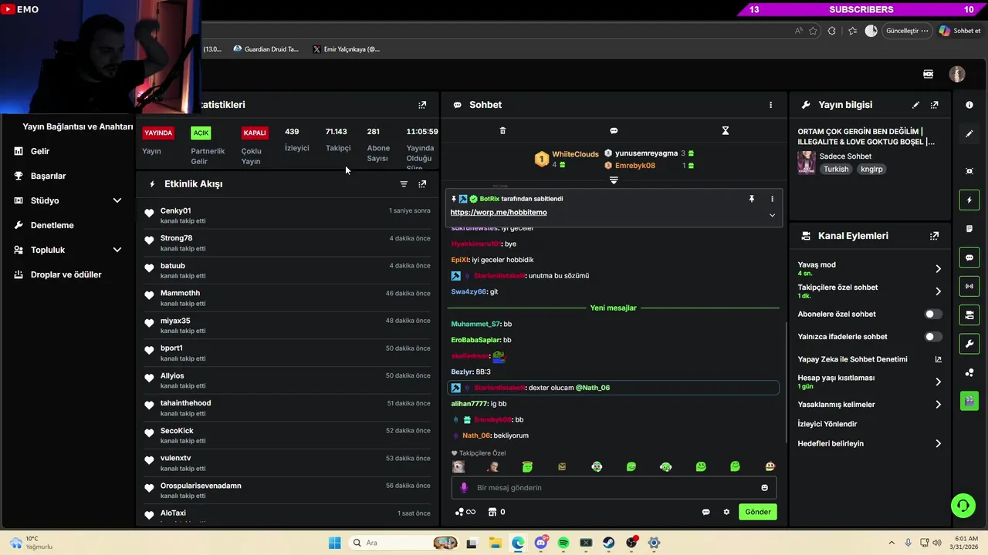Open Yayın Bağlantısı ve Anahtarı item

(78, 126)
